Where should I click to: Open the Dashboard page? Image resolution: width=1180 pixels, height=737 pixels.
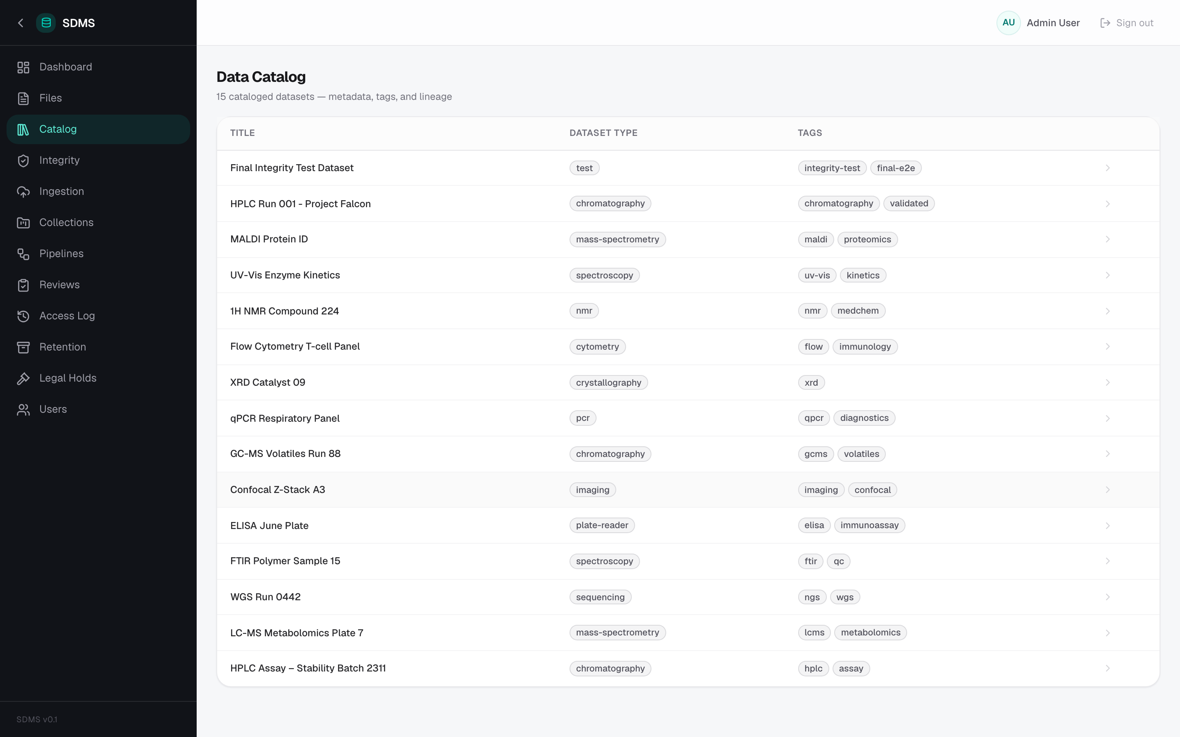[x=98, y=67]
